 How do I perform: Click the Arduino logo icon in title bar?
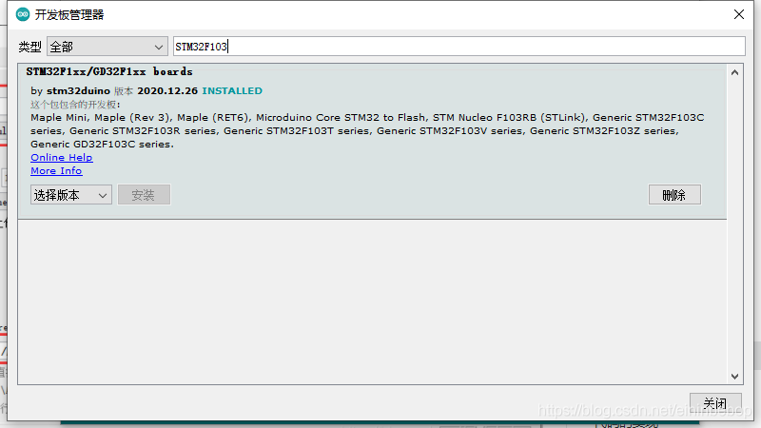pyautogui.click(x=22, y=14)
